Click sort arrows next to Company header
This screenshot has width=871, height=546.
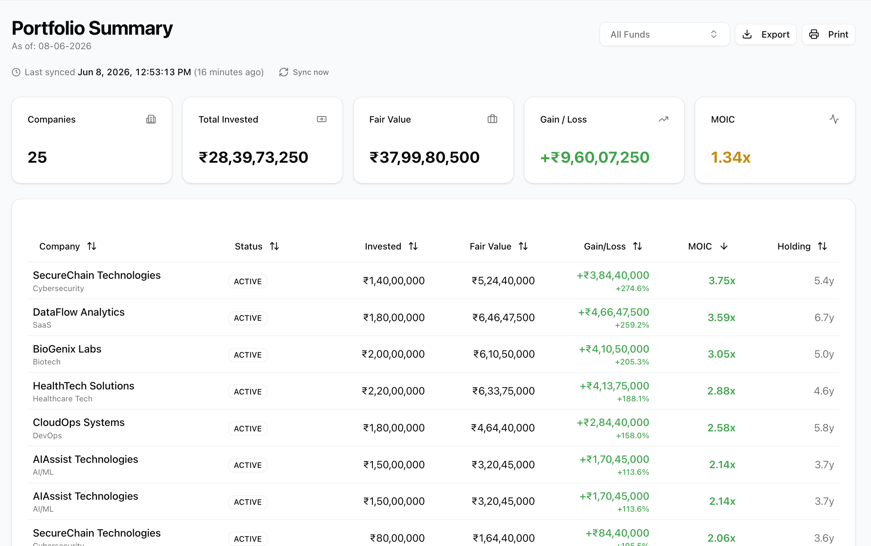[x=92, y=246]
